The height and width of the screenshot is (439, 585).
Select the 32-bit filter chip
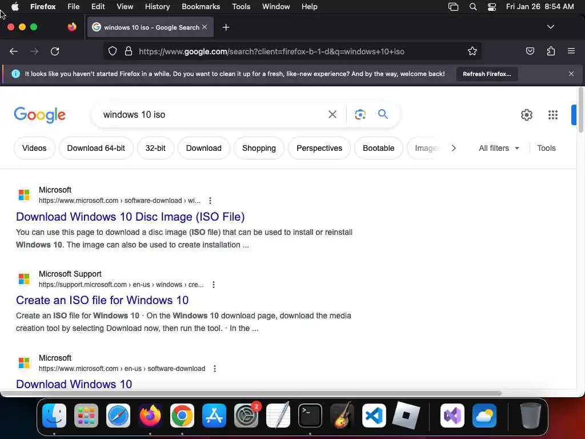155,148
